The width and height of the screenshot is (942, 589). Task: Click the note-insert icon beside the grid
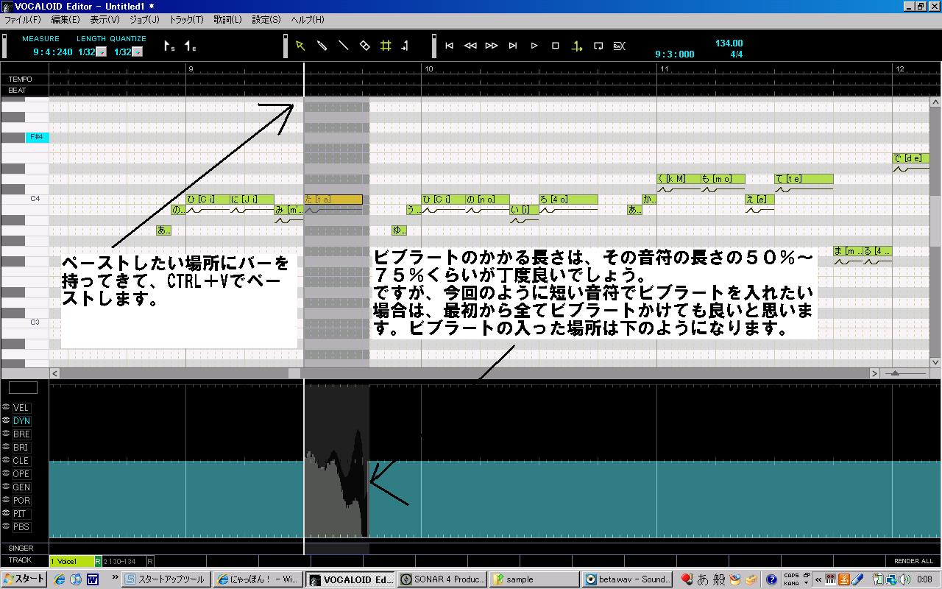pyautogui.click(x=405, y=46)
